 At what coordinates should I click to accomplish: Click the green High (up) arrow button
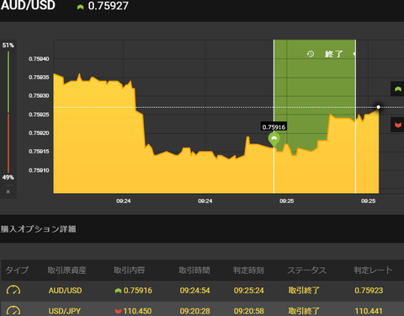pyautogui.click(x=397, y=89)
